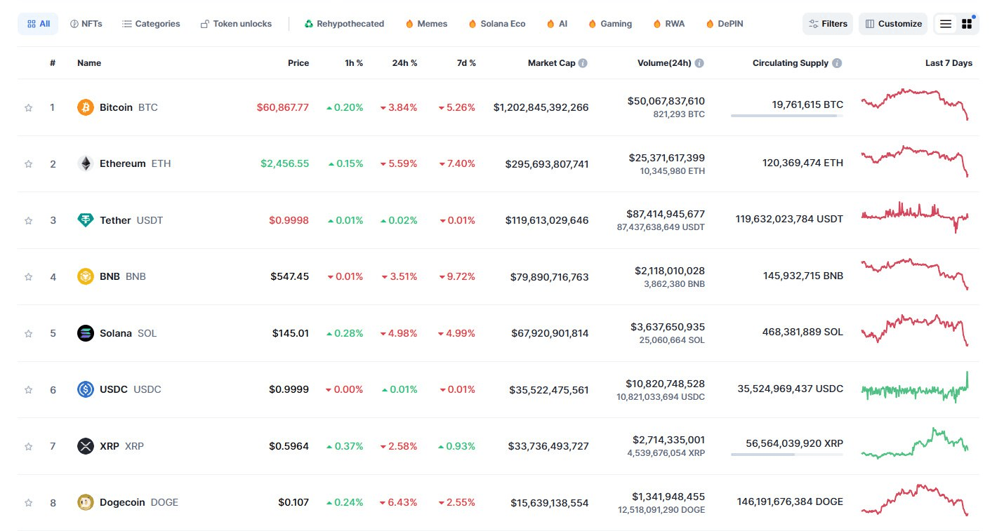997x531 pixels.
Task: Star Ethereum to add to watchlist
Action: 29,164
